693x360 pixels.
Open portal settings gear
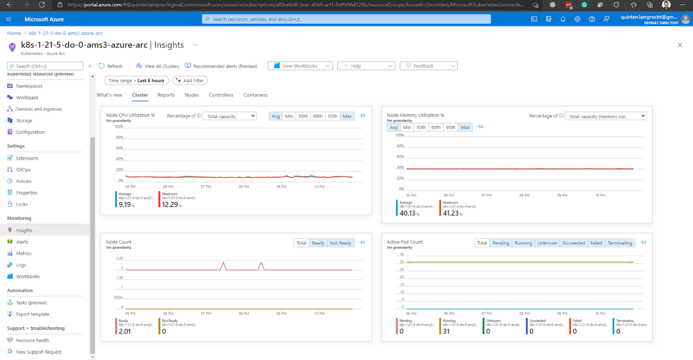pos(577,19)
